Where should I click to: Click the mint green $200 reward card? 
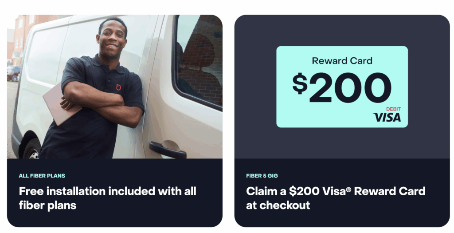click(x=342, y=87)
